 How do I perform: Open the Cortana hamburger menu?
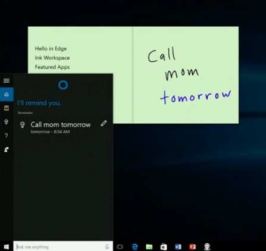[x=7, y=80]
